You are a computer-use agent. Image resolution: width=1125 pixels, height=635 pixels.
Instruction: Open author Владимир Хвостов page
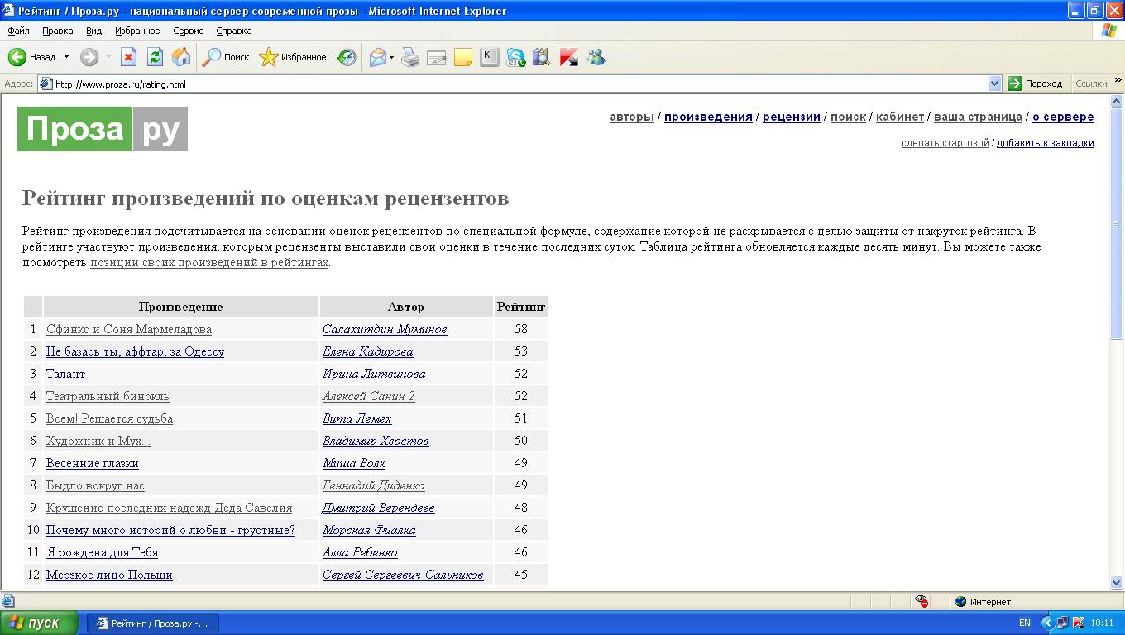[x=376, y=441]
